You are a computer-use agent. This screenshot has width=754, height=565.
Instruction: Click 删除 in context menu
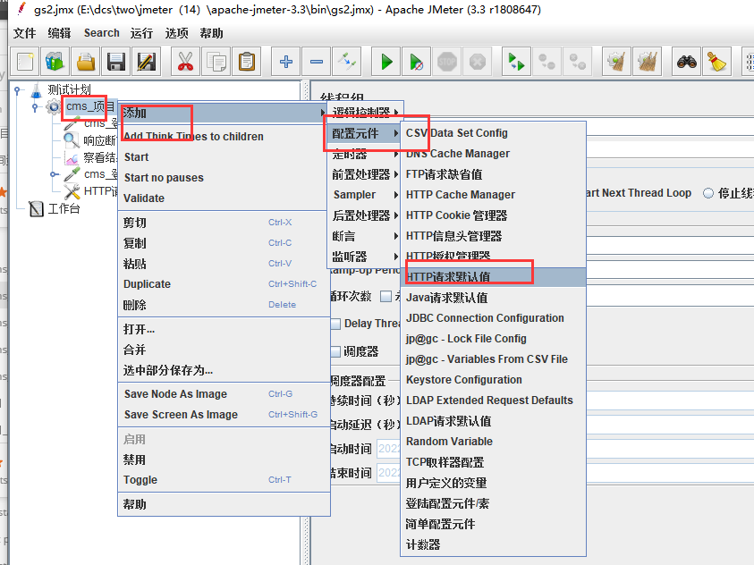click(225, 305)
